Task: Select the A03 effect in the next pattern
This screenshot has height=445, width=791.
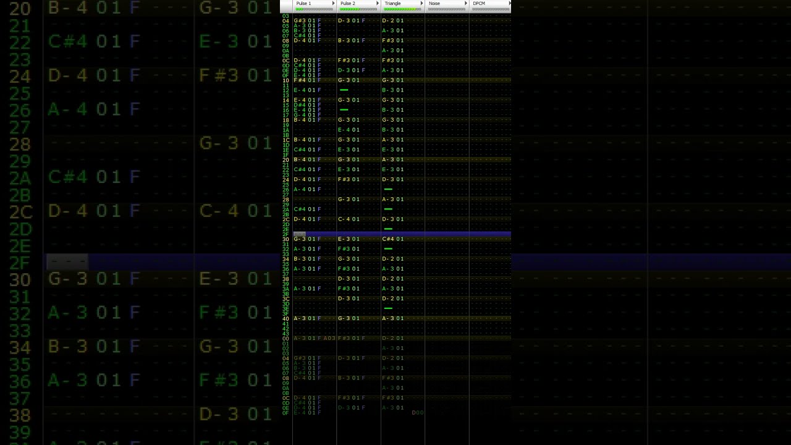Action: [329, 339]
